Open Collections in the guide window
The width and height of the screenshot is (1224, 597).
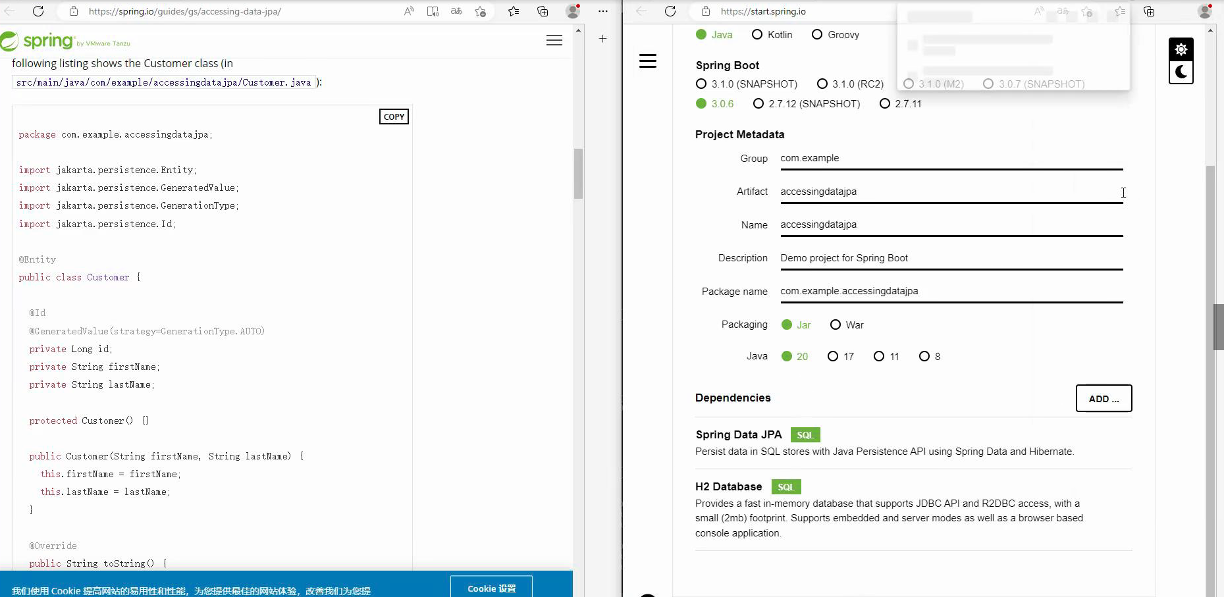[x=543, y=11]
